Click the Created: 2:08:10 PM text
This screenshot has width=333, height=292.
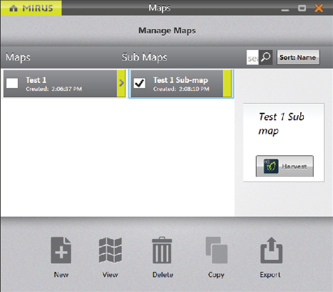181,89
